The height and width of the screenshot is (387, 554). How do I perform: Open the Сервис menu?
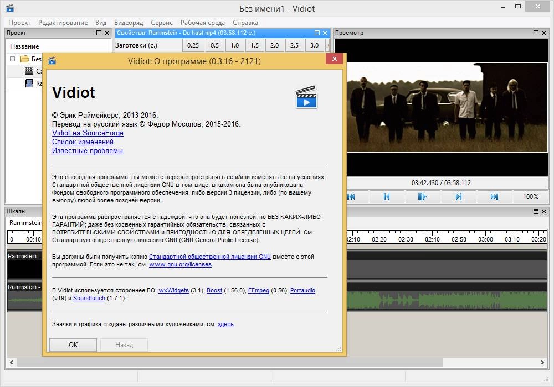click(162, 23)
